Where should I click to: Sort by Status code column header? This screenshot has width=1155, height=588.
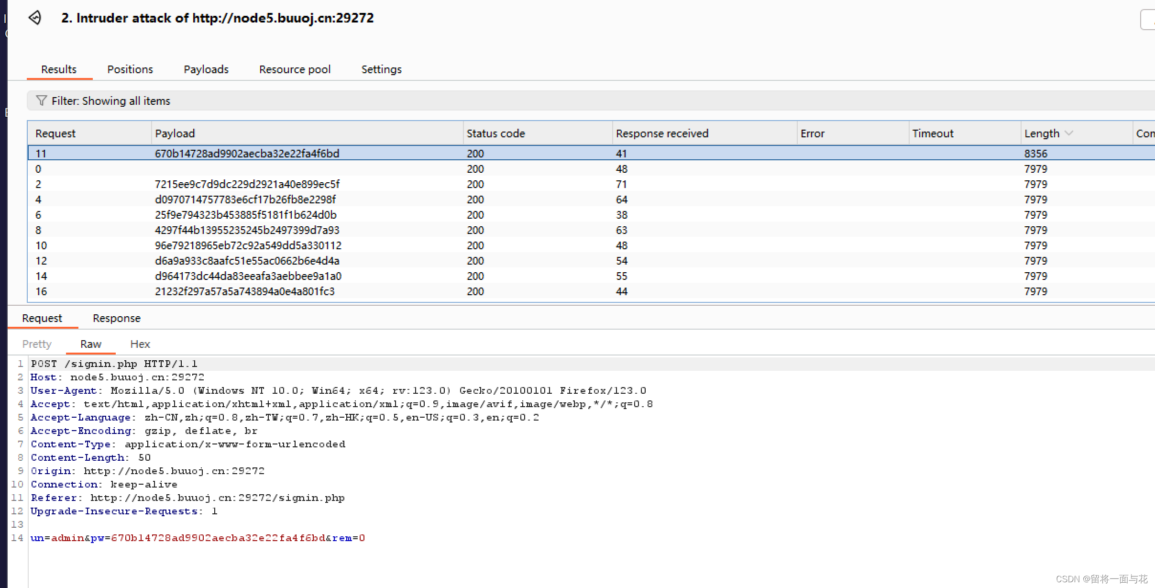click(495, 133)
